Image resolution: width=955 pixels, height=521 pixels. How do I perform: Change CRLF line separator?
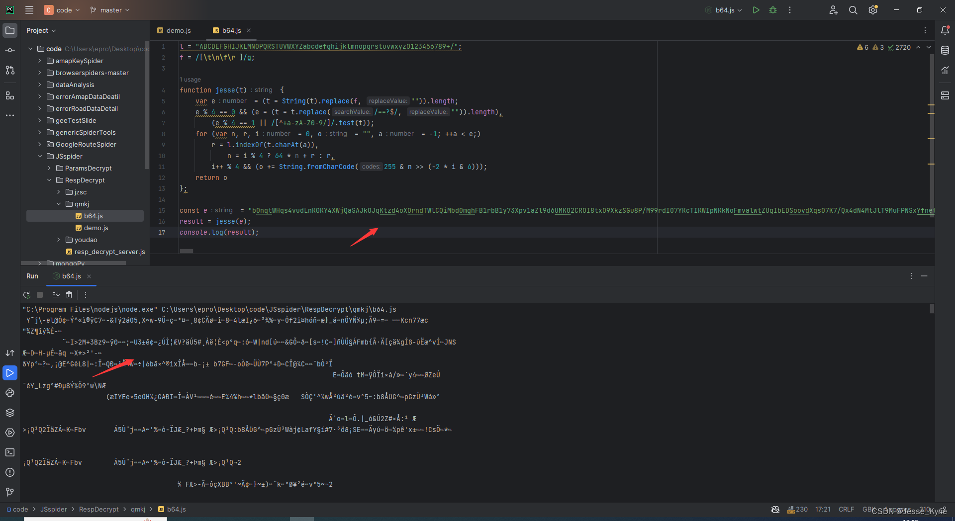click(846, 509)
